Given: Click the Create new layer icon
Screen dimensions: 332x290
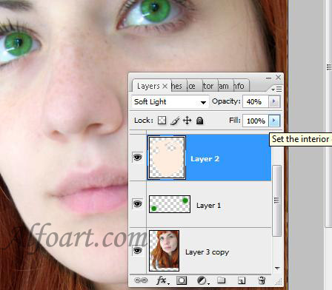Looking at the screenshot, I should 242,280.
